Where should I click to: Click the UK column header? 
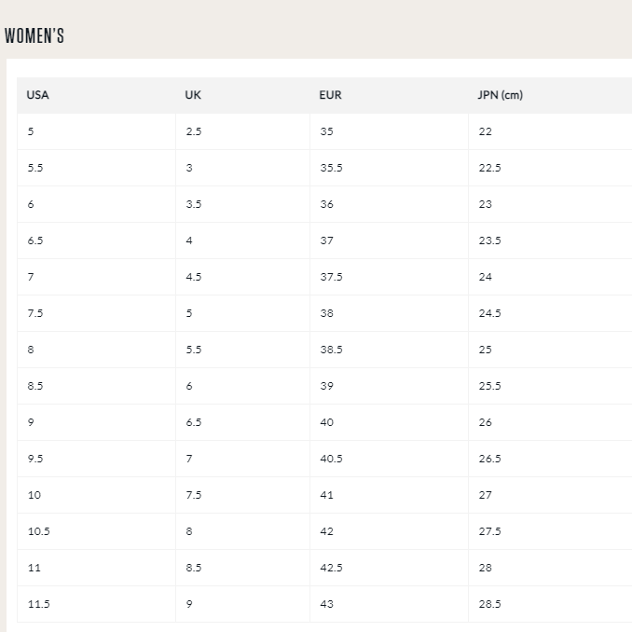pos(193,95)
